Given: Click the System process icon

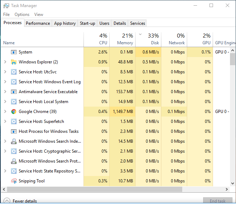Looking at the screenshot, I should click(14, 52).
